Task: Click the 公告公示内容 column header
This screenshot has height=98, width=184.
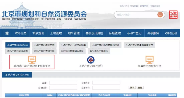Action: coord(104,95)
